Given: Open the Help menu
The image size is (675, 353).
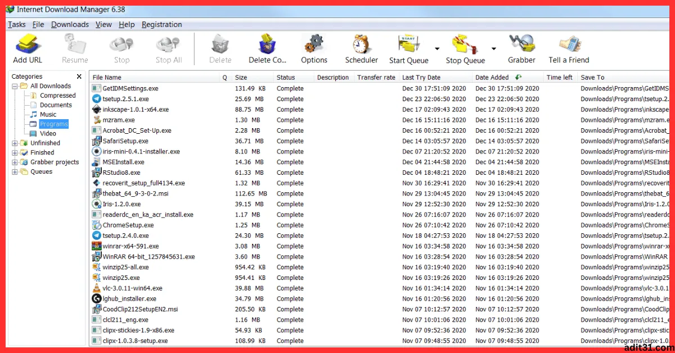Looking at the screenshot, I should pyautogui.click(x=127, y=24).
